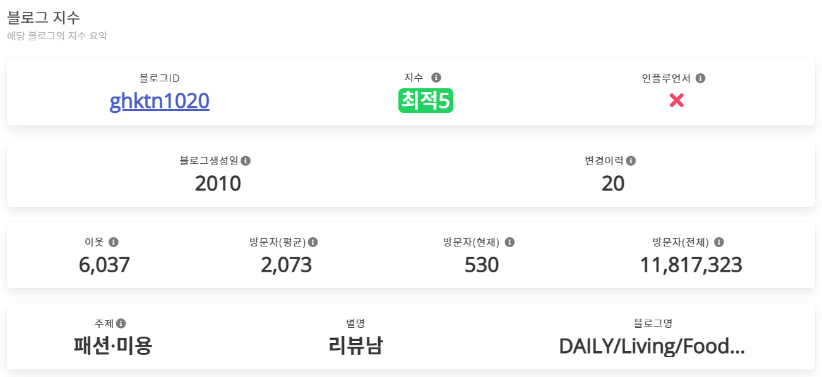Click the red X influencer status mark
The image size is (822, 377).
pyautogui.click(x=676, y=101)
